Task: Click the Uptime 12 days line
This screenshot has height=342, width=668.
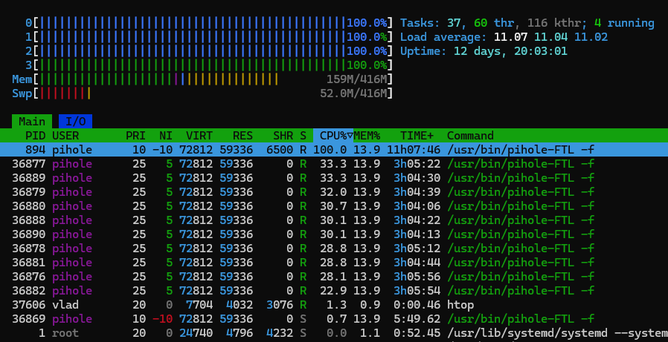Action: pyautogui.click(x=484, y=51)
